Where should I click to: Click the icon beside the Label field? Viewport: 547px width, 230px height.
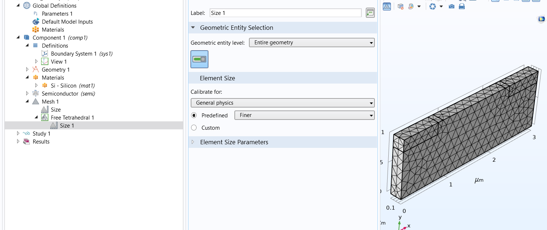tap(370, 13)
